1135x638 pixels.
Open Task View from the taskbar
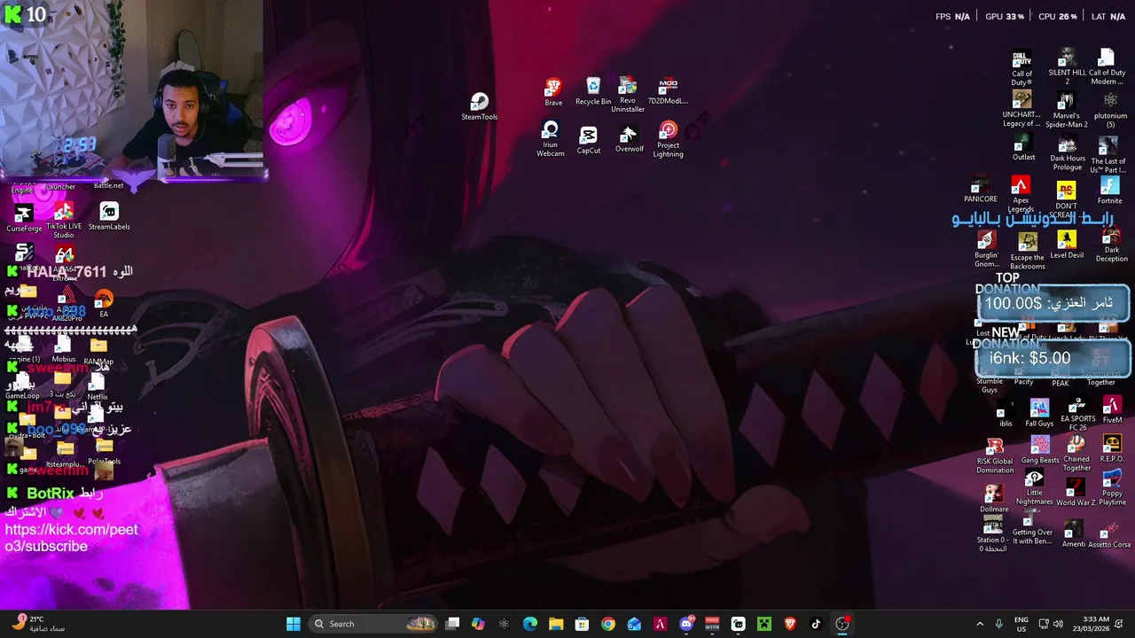(x=452, y=624)
